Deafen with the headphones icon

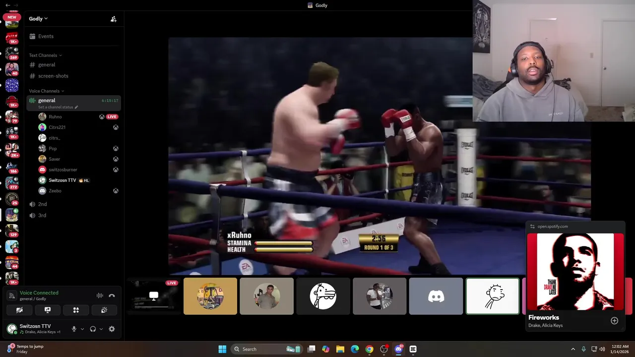click(x=93, y=329)
